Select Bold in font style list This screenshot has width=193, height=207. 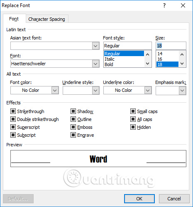(x=124, y=64)
